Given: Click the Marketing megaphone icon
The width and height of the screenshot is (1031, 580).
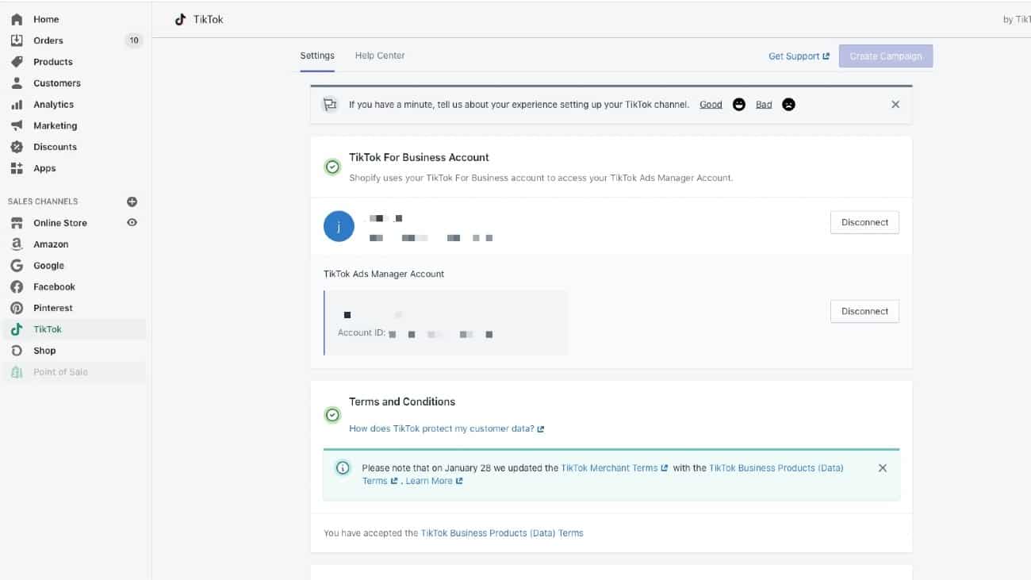Looking at the screenshot, I should [x=17, y=125].
